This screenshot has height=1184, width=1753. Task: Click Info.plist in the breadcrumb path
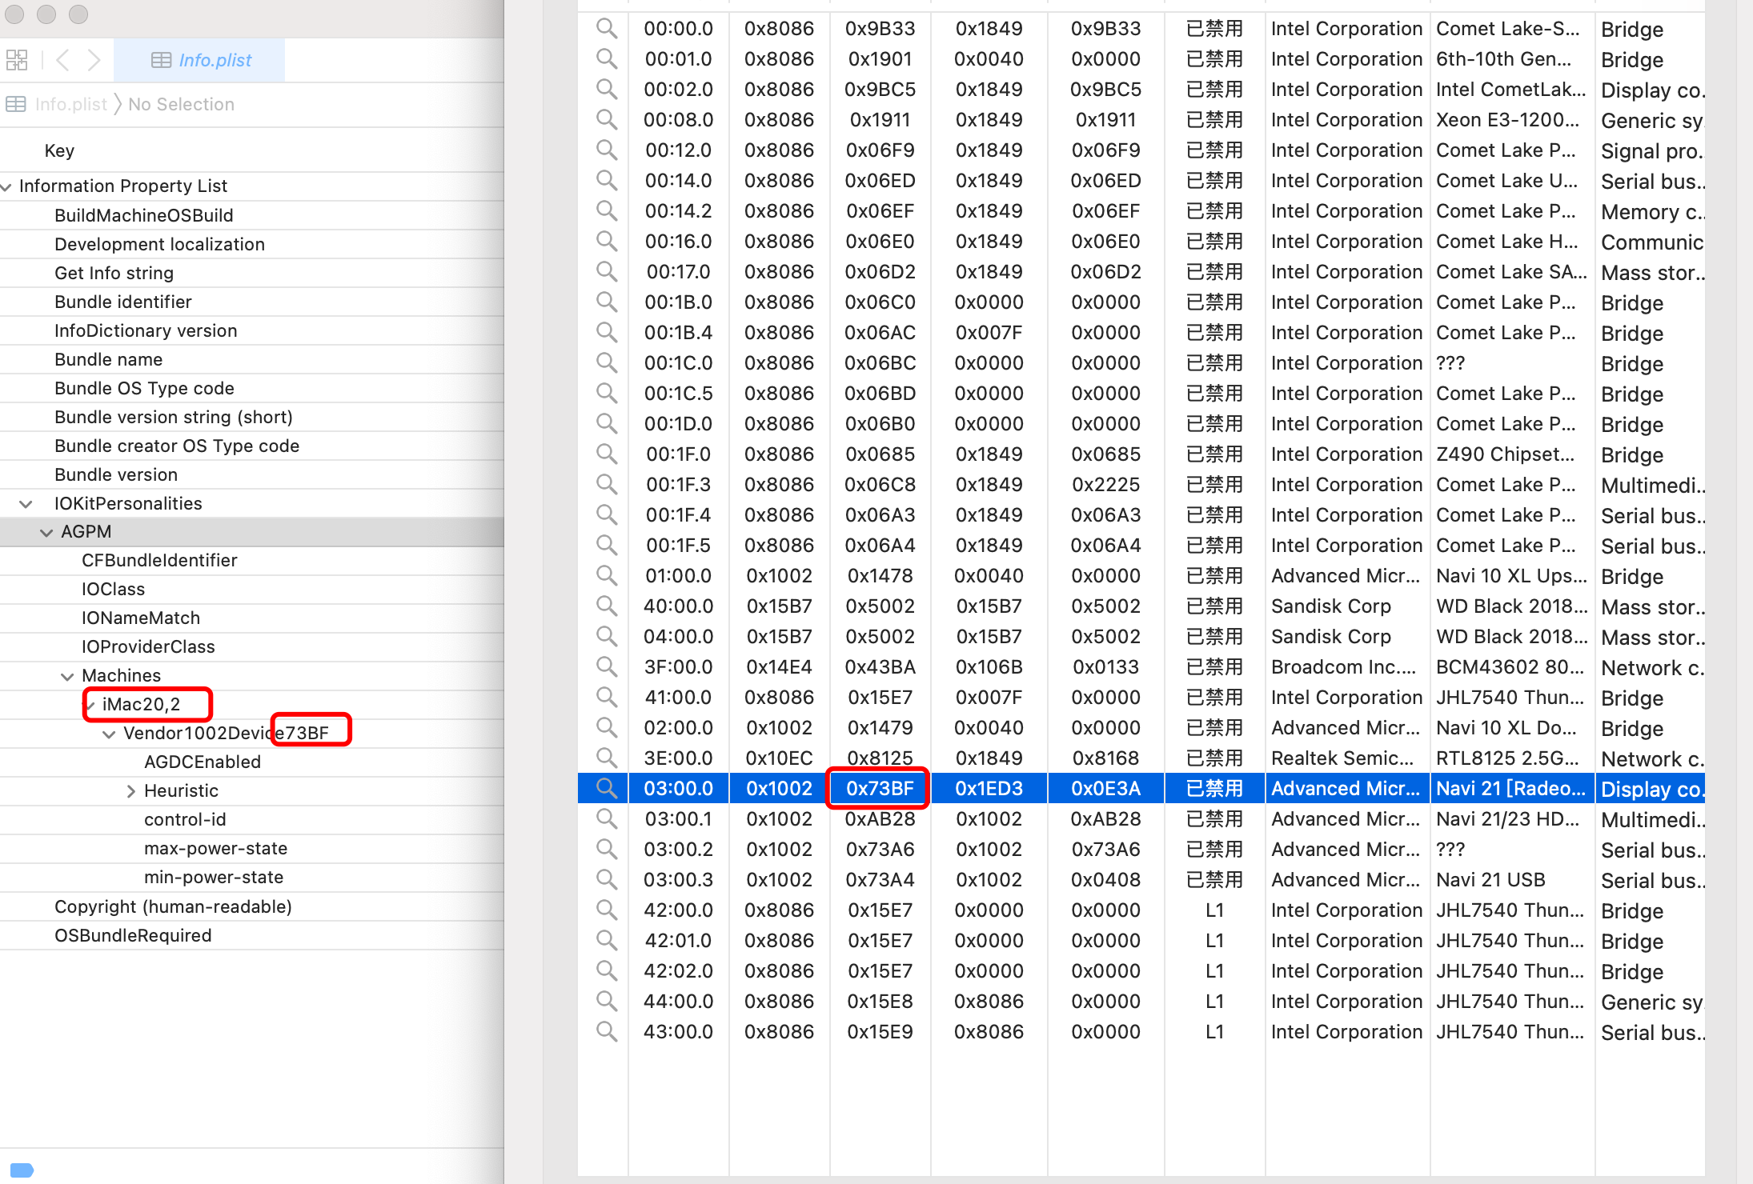[x=70, y=104]
